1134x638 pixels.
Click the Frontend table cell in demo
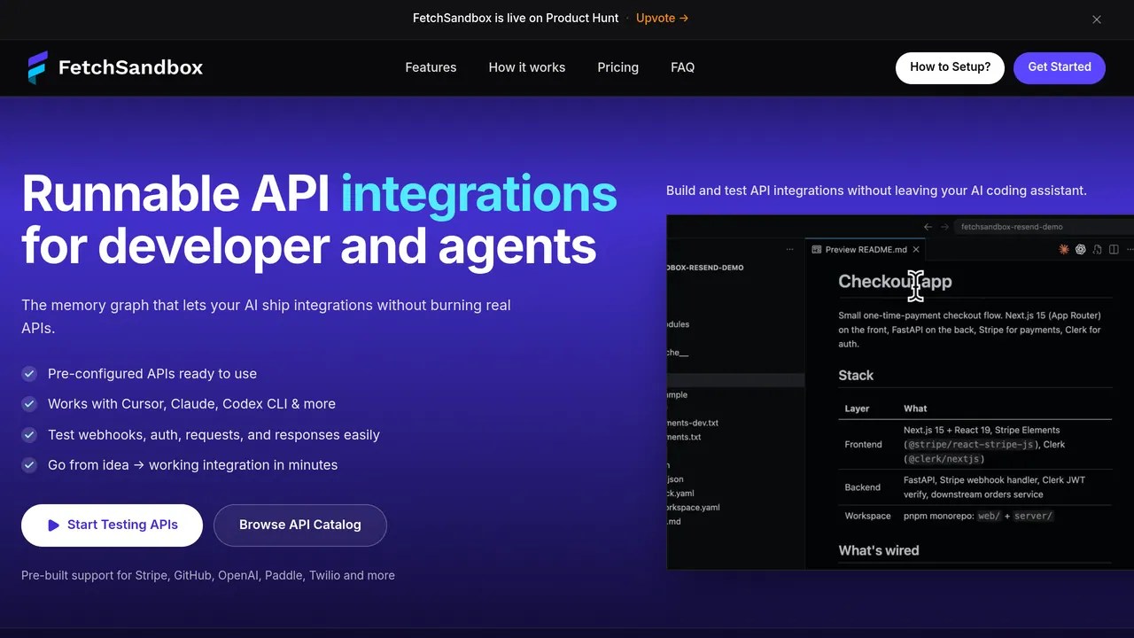coord(863,445)
